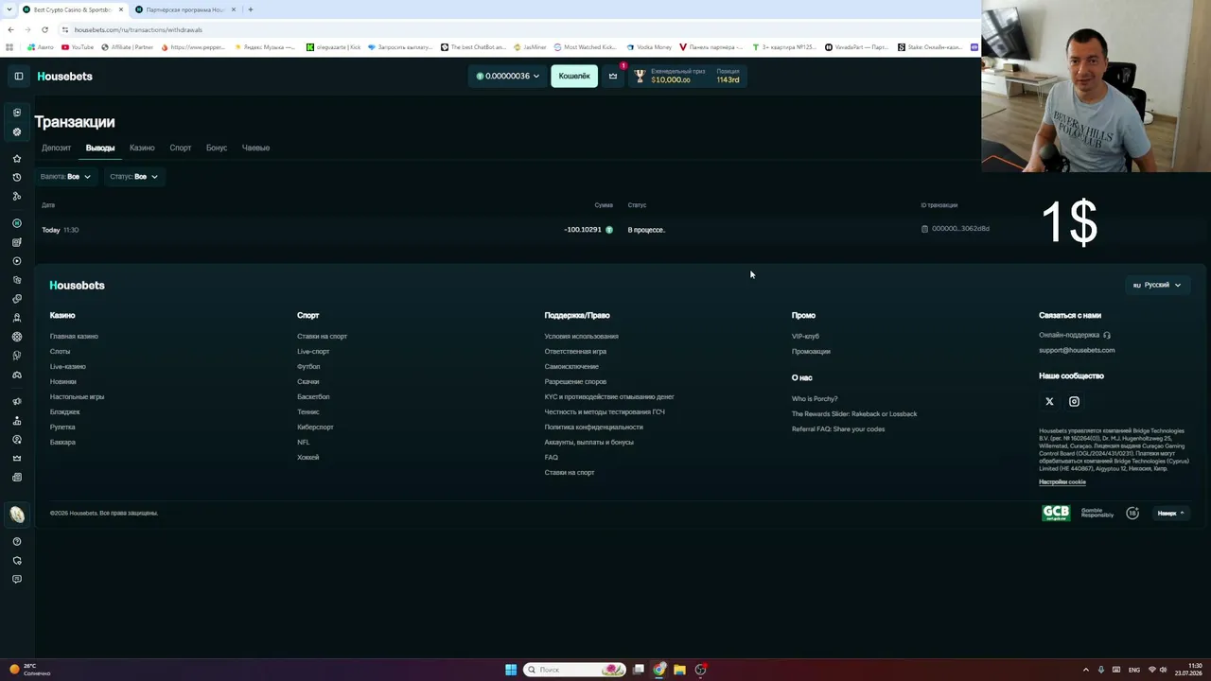Open a new browser tab with plus button
This screenshot has width=1211, height=681.
coord(250,9)
